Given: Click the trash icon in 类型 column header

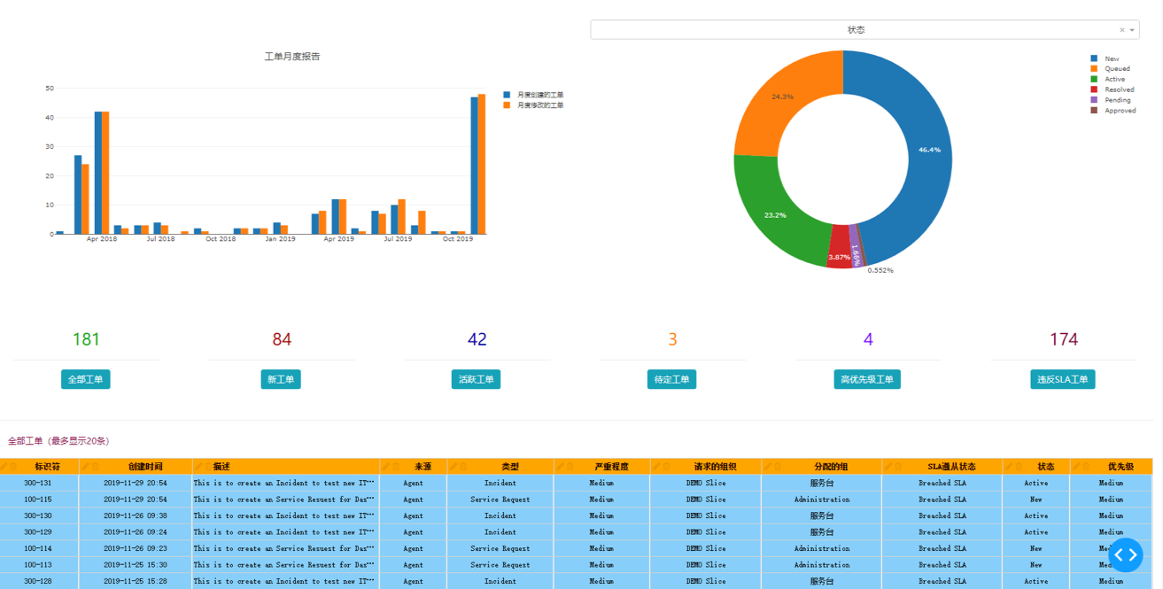Looking at the screenshot, I should 462,467.
